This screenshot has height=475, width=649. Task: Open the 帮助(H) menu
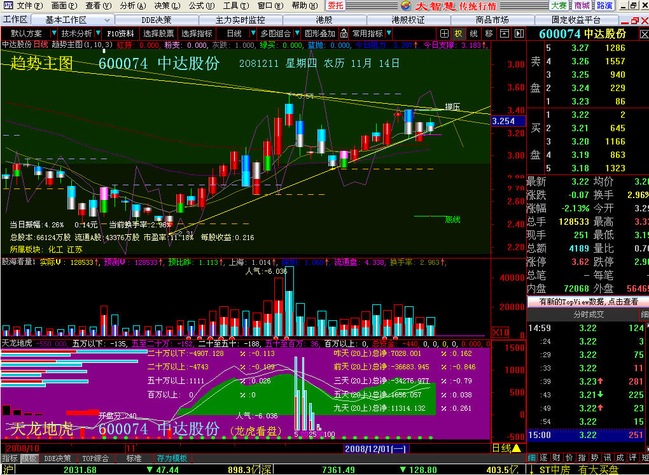pos(305,5)
